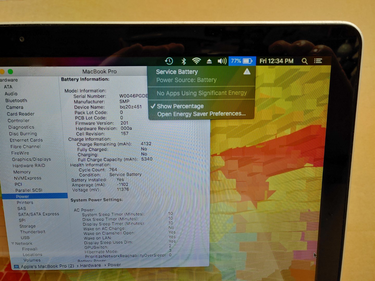Select Storage in the sidebar
Viewport: 375px width, 281px height.
click(27, 226)
